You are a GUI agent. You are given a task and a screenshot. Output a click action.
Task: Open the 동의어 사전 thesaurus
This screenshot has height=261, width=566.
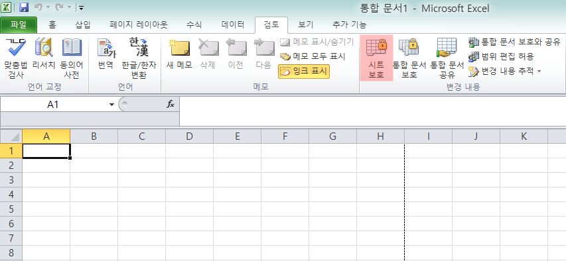(x=72, y=58)
